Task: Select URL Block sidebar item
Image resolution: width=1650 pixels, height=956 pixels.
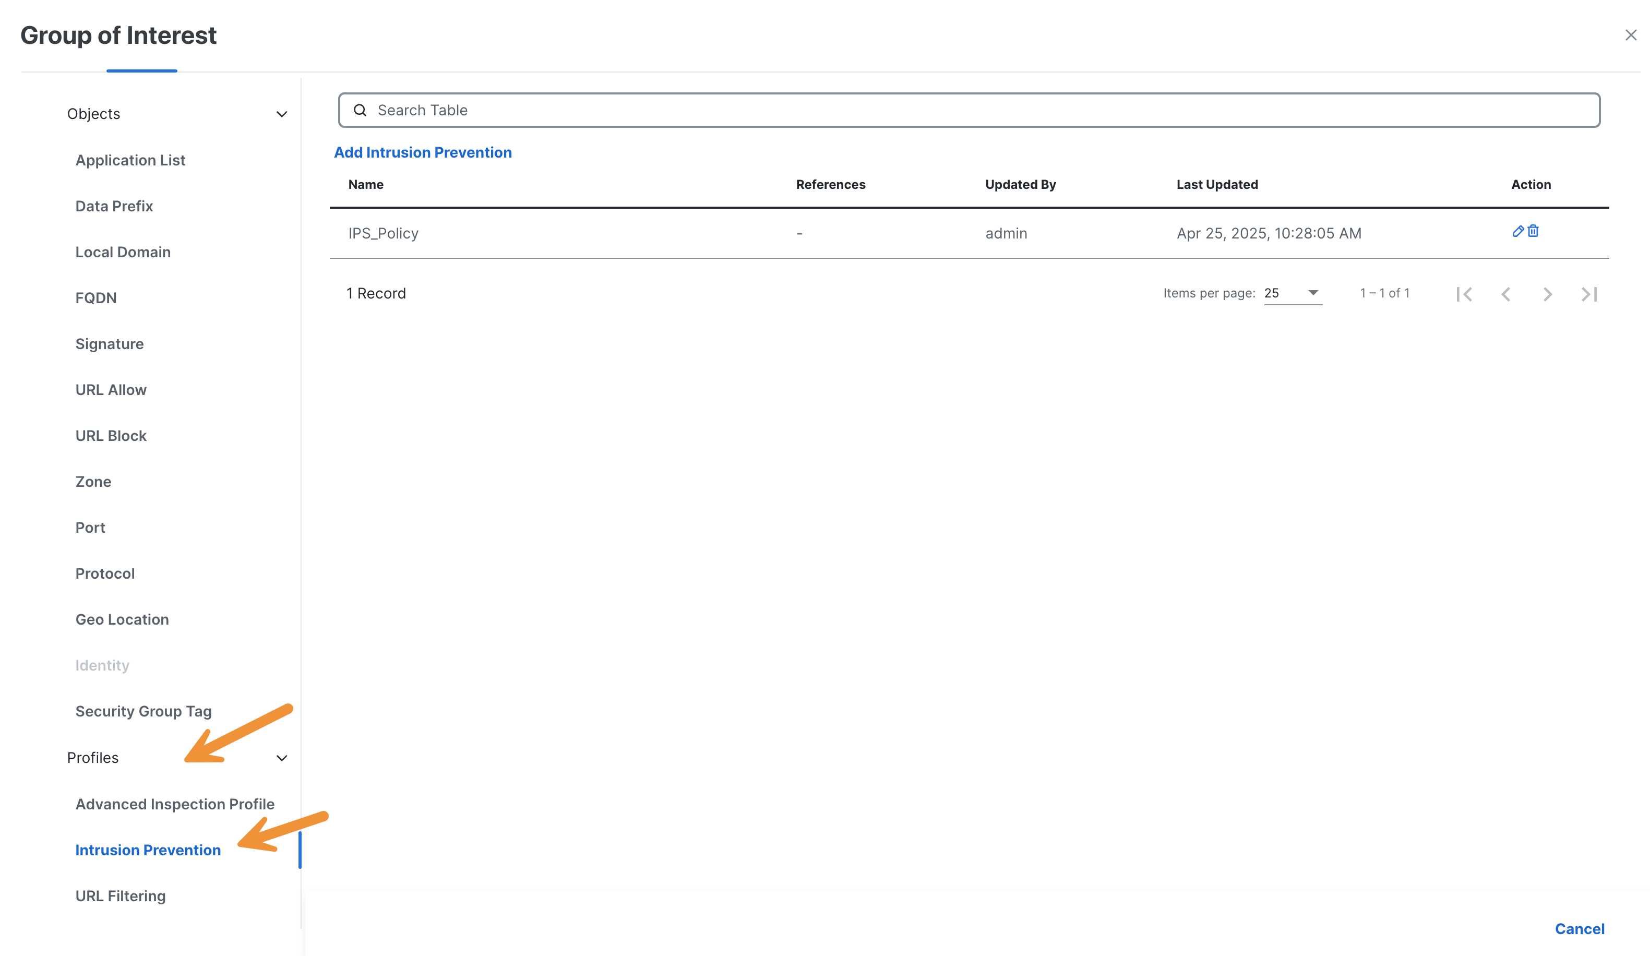Action: (x=111, y=435)
